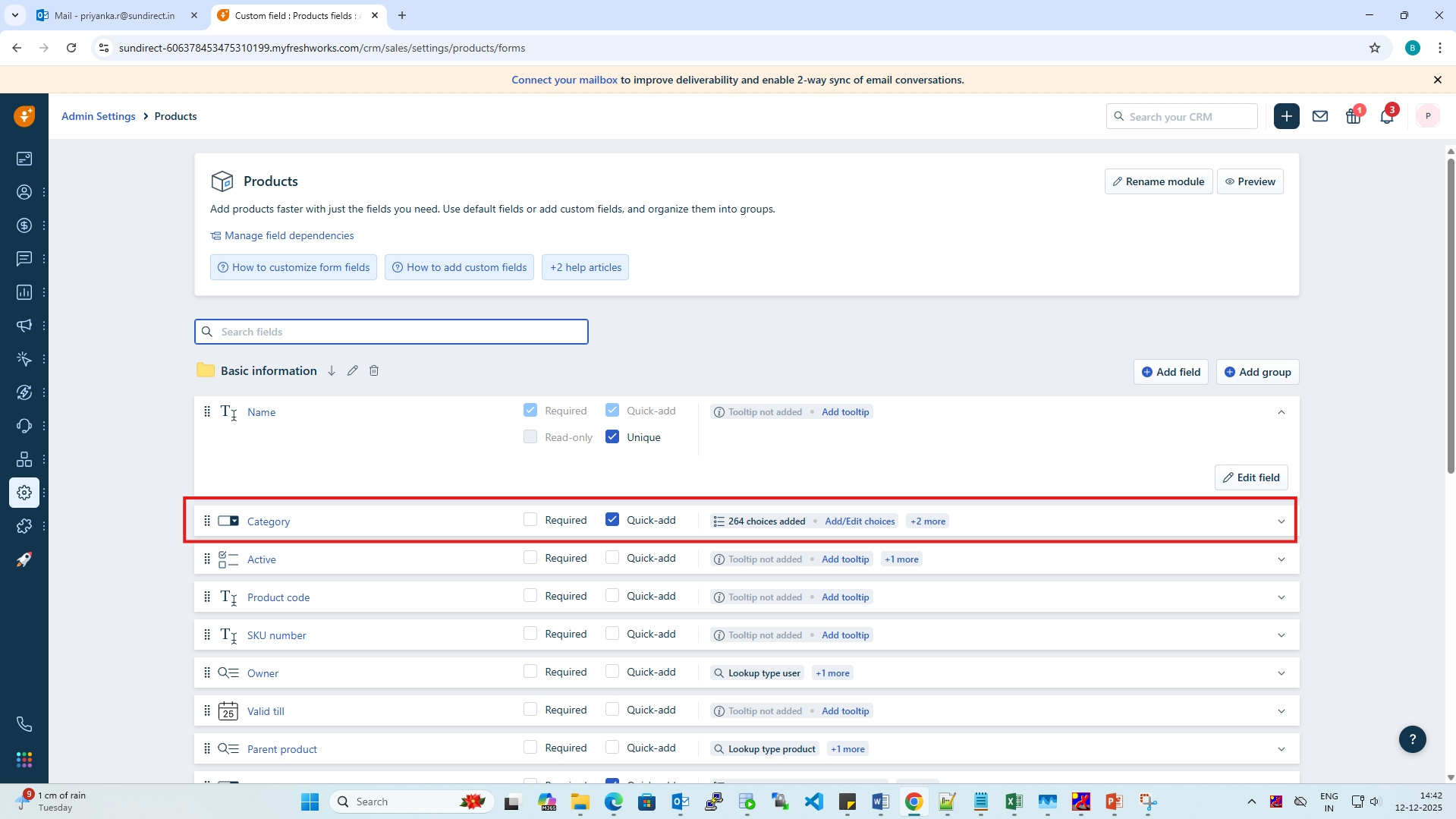The image size is (1456, 819).
Task: Open the help question mark bubble
Action: pyautogui.click(x=1413, y=739)
